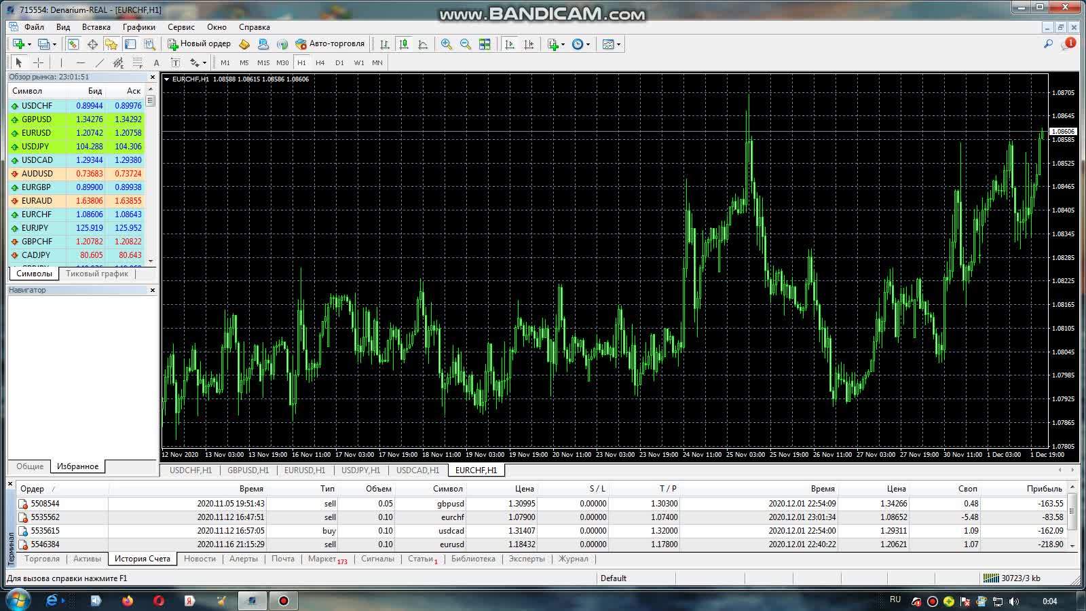1086x611 pixels.
Task: Switch to the Торговля terminal tab
Action: 42,559
